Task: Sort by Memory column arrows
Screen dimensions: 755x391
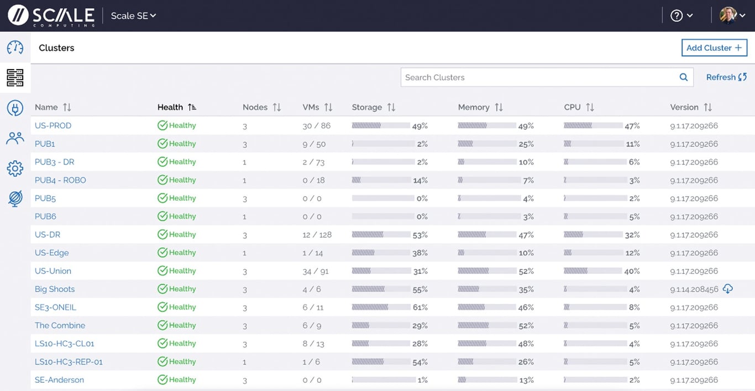Action: [499, 107]
